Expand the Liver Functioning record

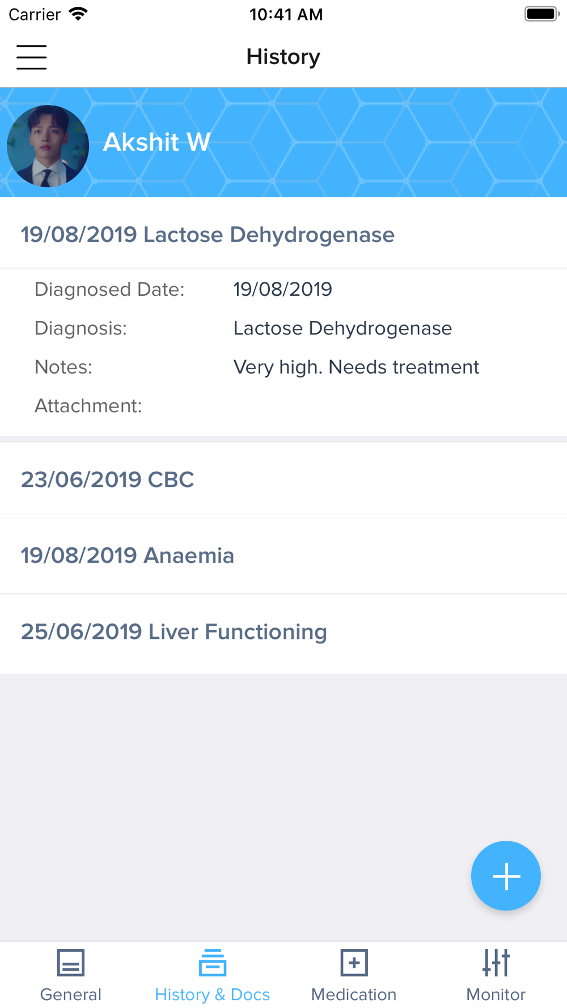coord(174,632)
